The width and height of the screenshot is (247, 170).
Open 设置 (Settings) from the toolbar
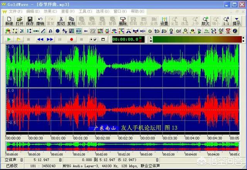[x=164, y=21]
